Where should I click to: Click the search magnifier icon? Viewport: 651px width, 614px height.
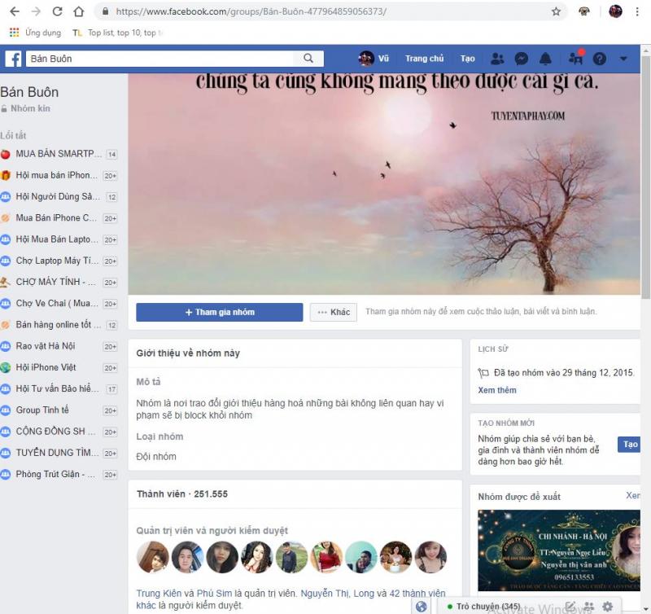pos(308,59)
